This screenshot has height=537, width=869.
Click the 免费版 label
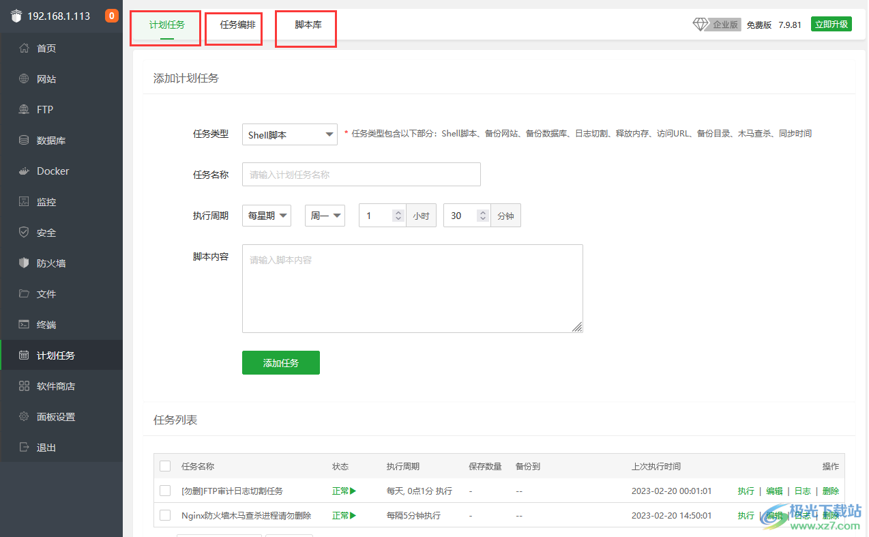point(758,25)
